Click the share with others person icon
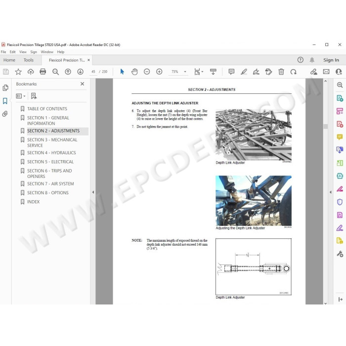 click(x=339, y=72)
